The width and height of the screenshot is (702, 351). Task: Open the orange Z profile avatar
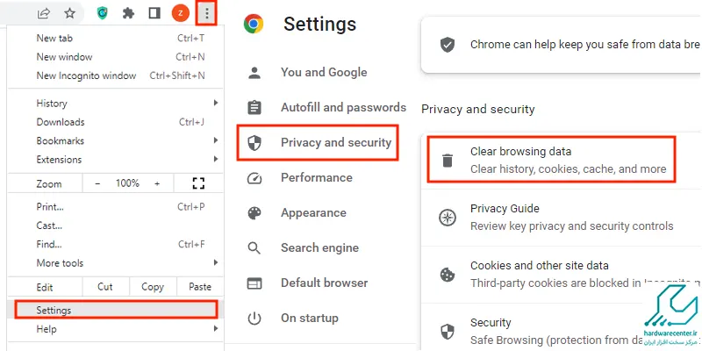(x=181, y=13)
